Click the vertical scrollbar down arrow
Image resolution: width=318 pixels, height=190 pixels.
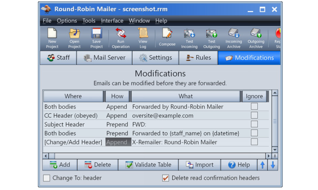click(274, 150)
